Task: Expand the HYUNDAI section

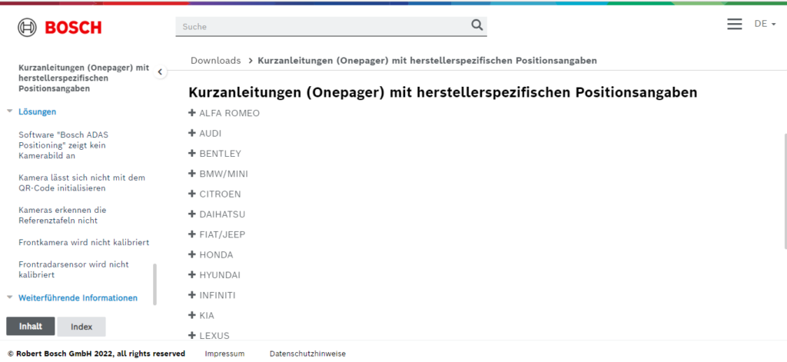Action: (214, 275)
